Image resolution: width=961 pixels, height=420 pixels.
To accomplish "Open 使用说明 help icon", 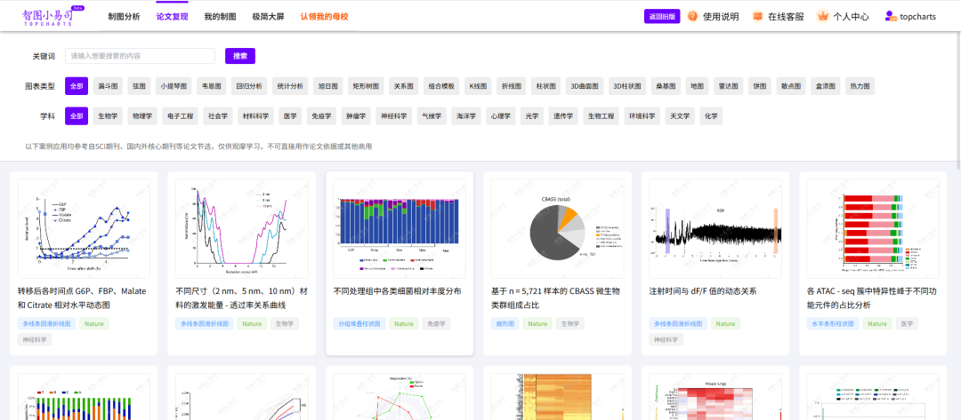I will (x=692, y=17).
